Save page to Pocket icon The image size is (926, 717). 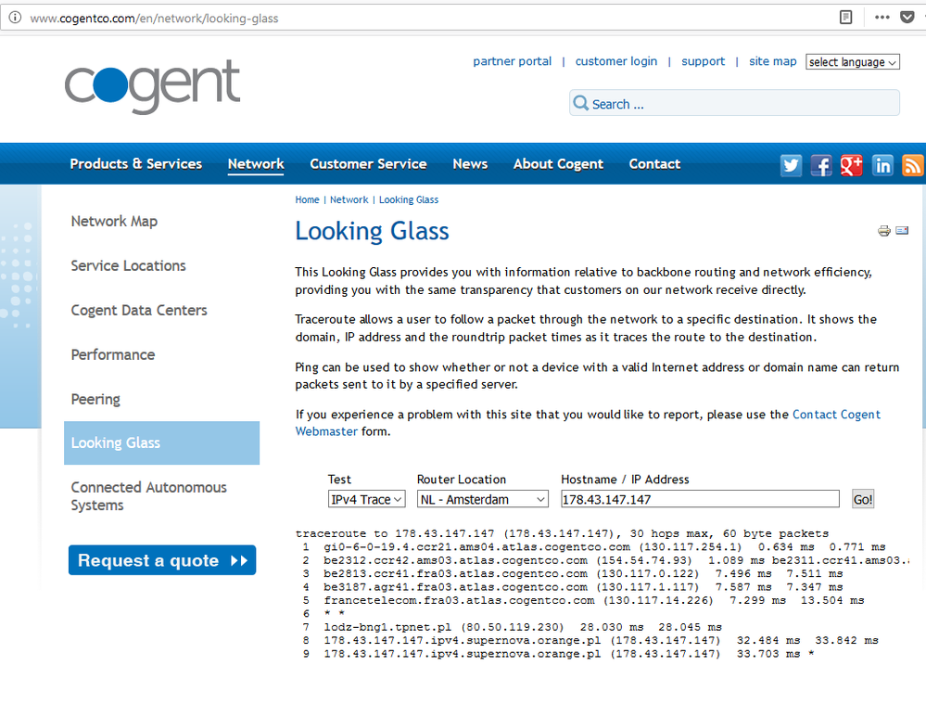coord(907,17)
